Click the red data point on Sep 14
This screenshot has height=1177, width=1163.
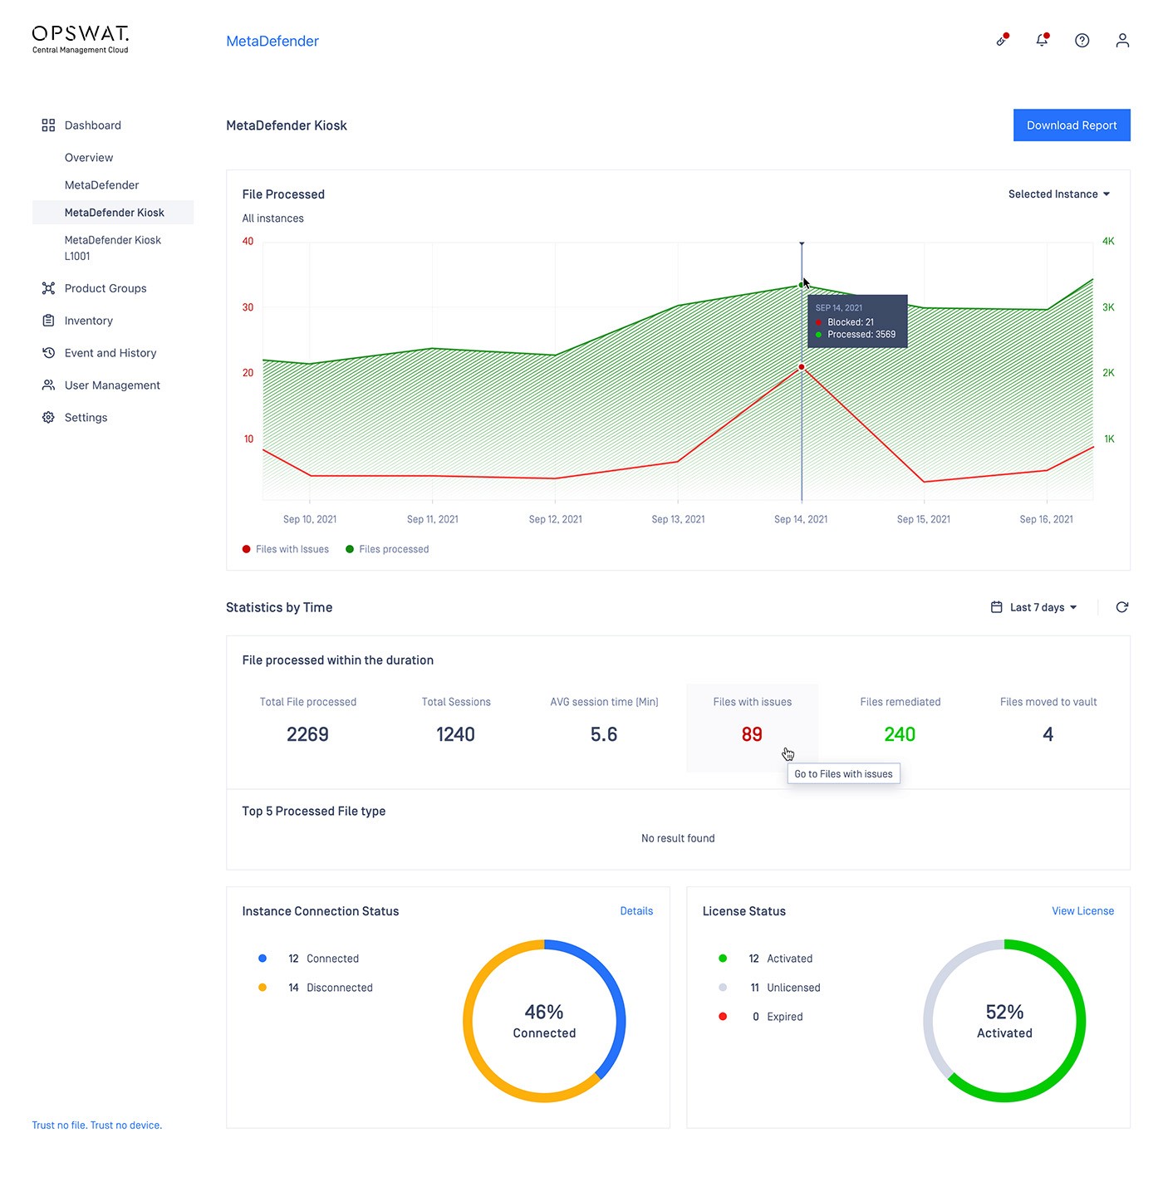click(802, 366)
